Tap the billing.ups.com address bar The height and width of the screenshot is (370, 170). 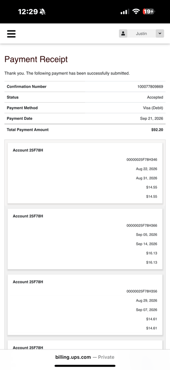click(x=85, y=357)
